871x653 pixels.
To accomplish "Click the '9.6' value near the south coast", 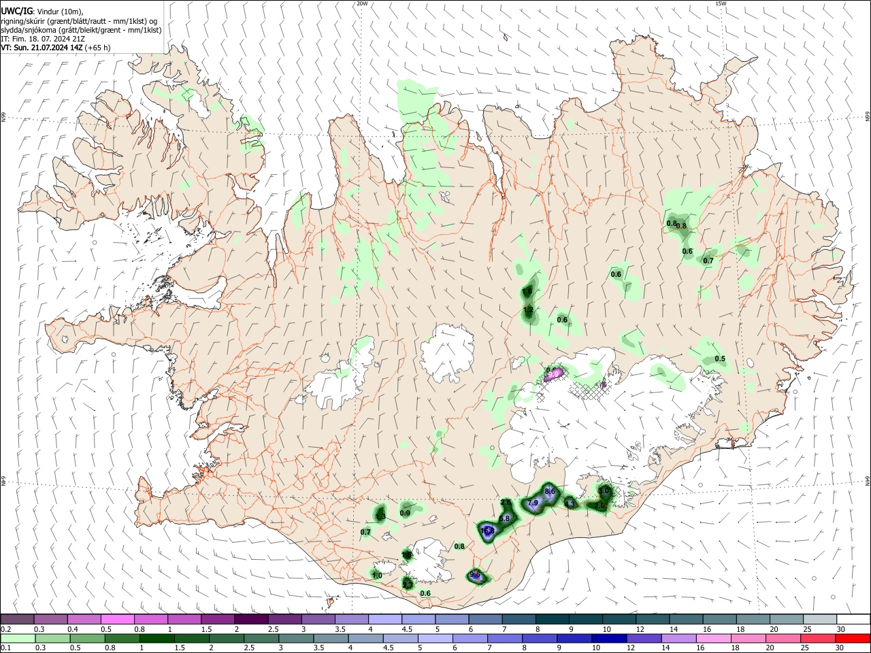I will point(475,575).
